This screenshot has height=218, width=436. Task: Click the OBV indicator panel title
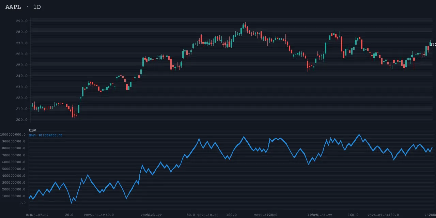(x=32, y=130)
